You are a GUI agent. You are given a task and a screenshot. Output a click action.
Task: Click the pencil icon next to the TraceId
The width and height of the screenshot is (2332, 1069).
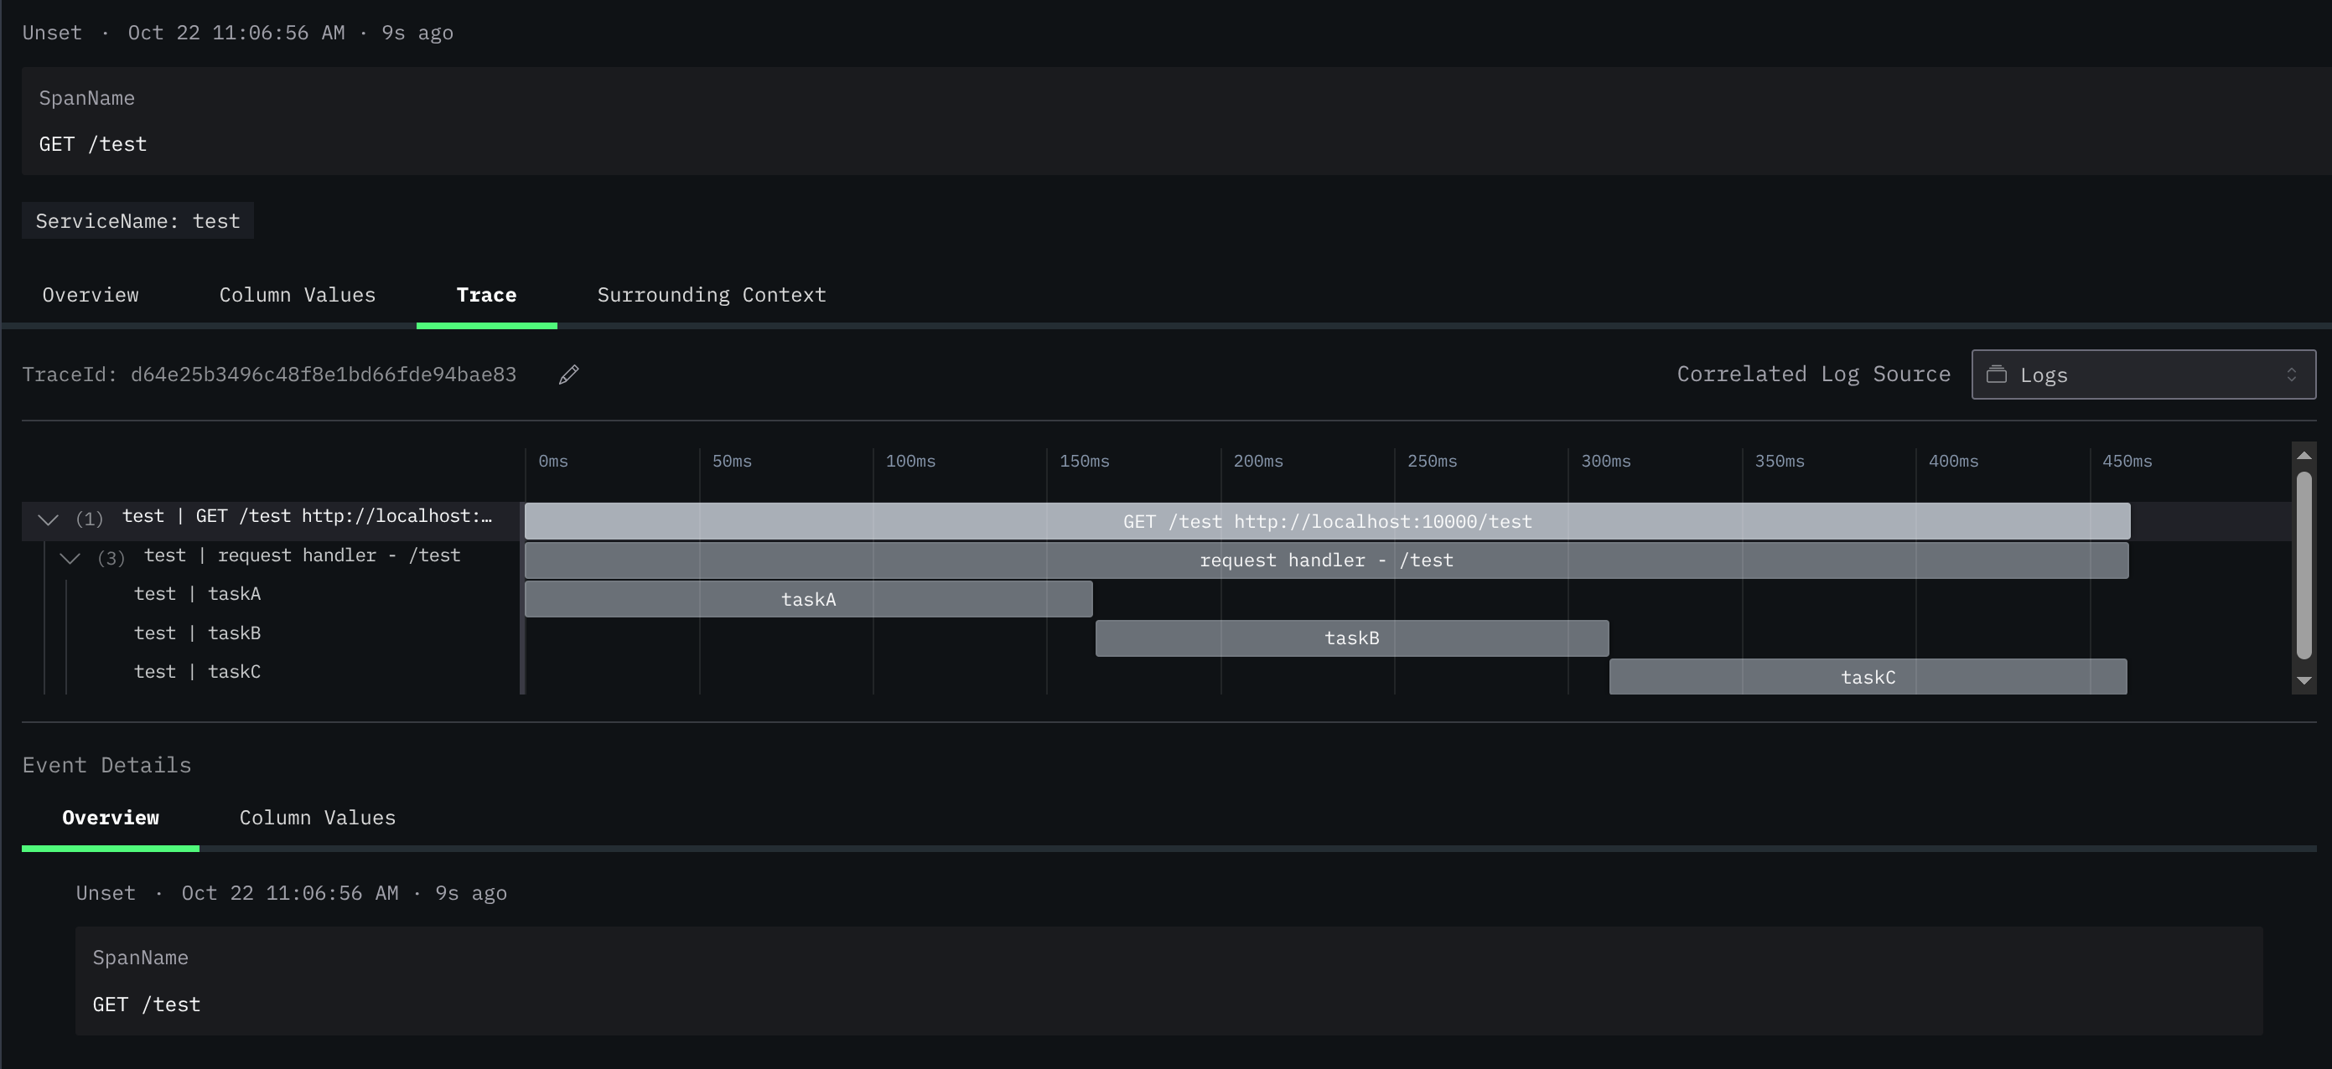point(568,374)
